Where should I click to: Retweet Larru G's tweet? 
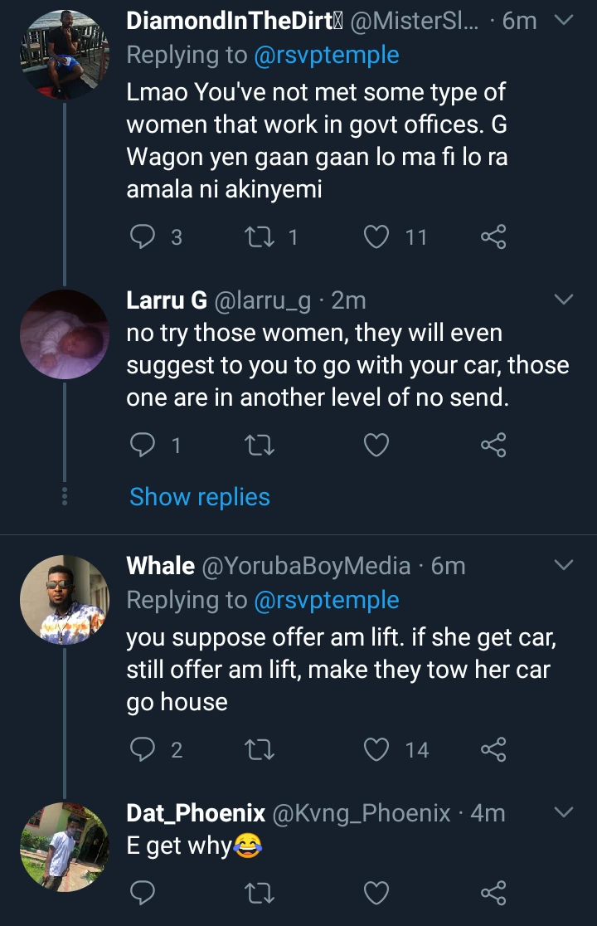pyautogui.click(x=261, y=446)
